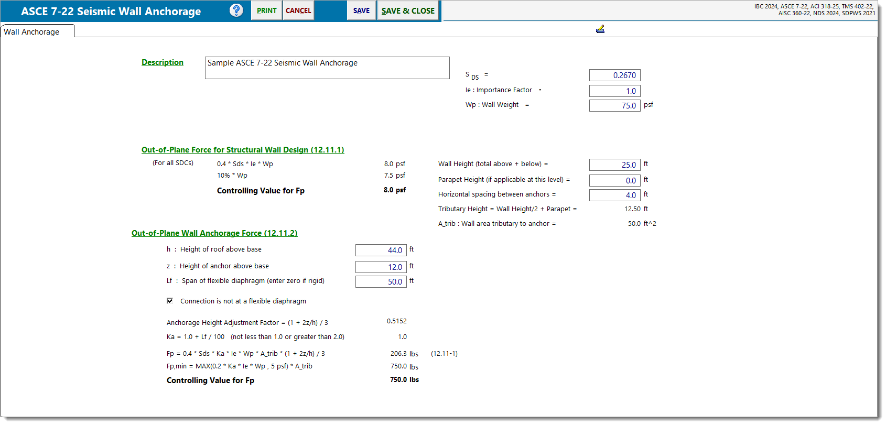
Task: Select the height of anchor above base field
Action: click(381, 267)
